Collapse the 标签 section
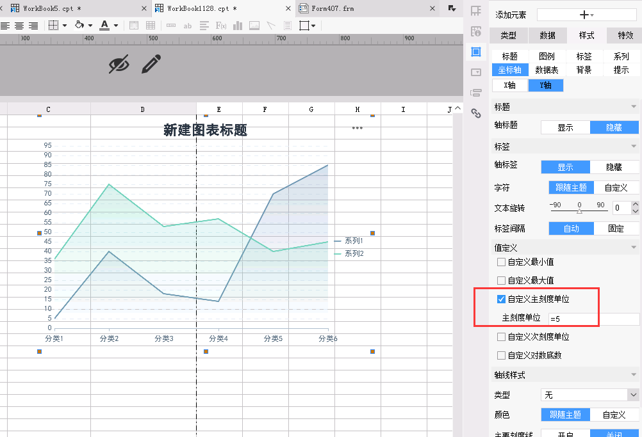 (x=634, y=147)
